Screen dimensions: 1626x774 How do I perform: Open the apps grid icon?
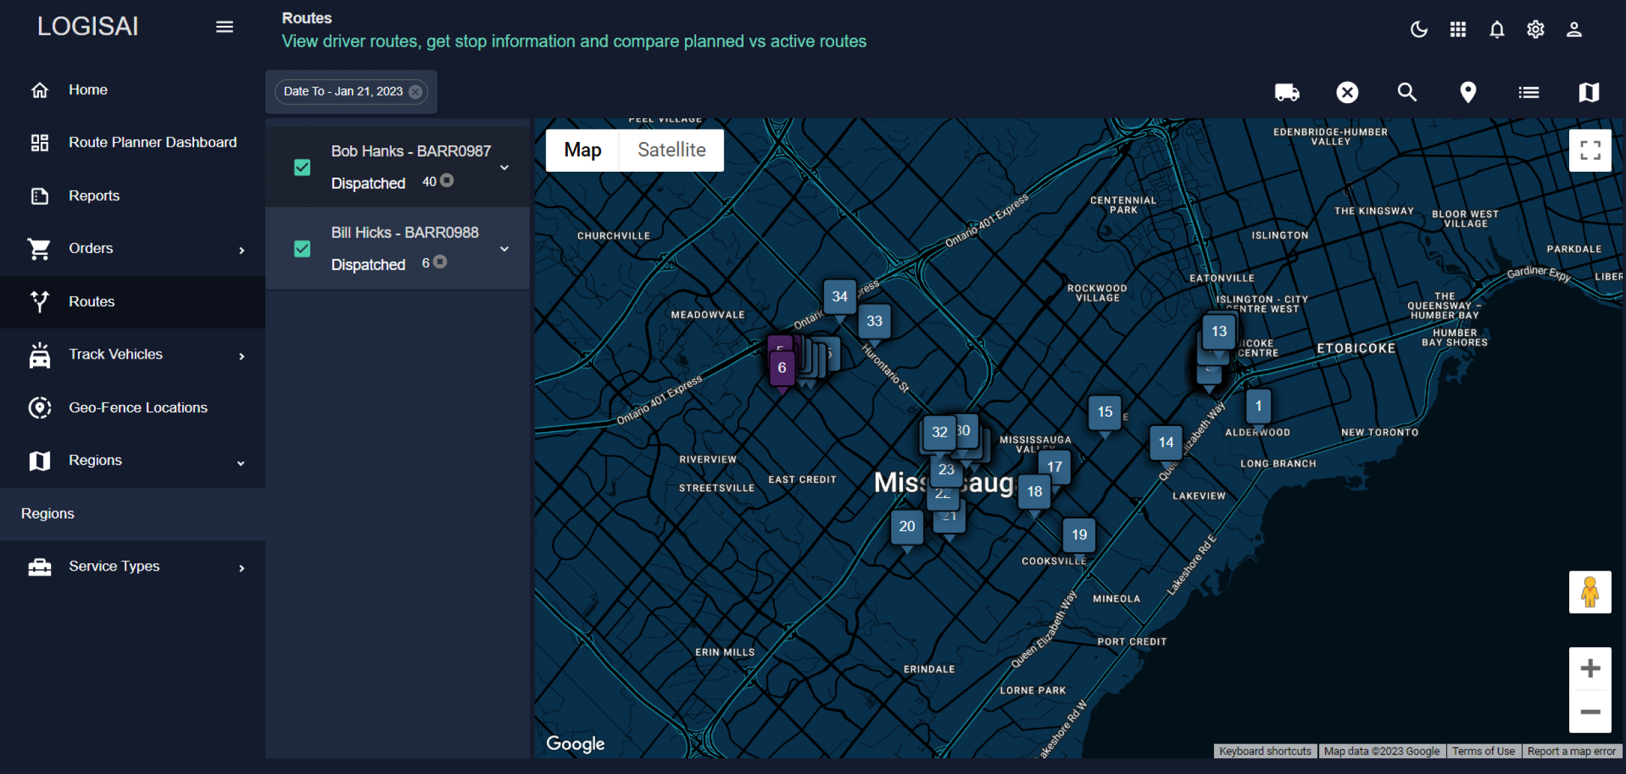pyautogui.click(x=1458, y=30)
